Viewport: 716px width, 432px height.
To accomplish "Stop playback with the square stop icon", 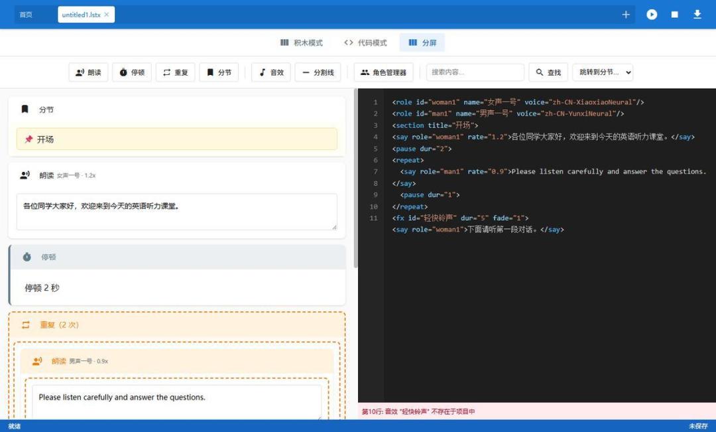I will click(674, 15).
